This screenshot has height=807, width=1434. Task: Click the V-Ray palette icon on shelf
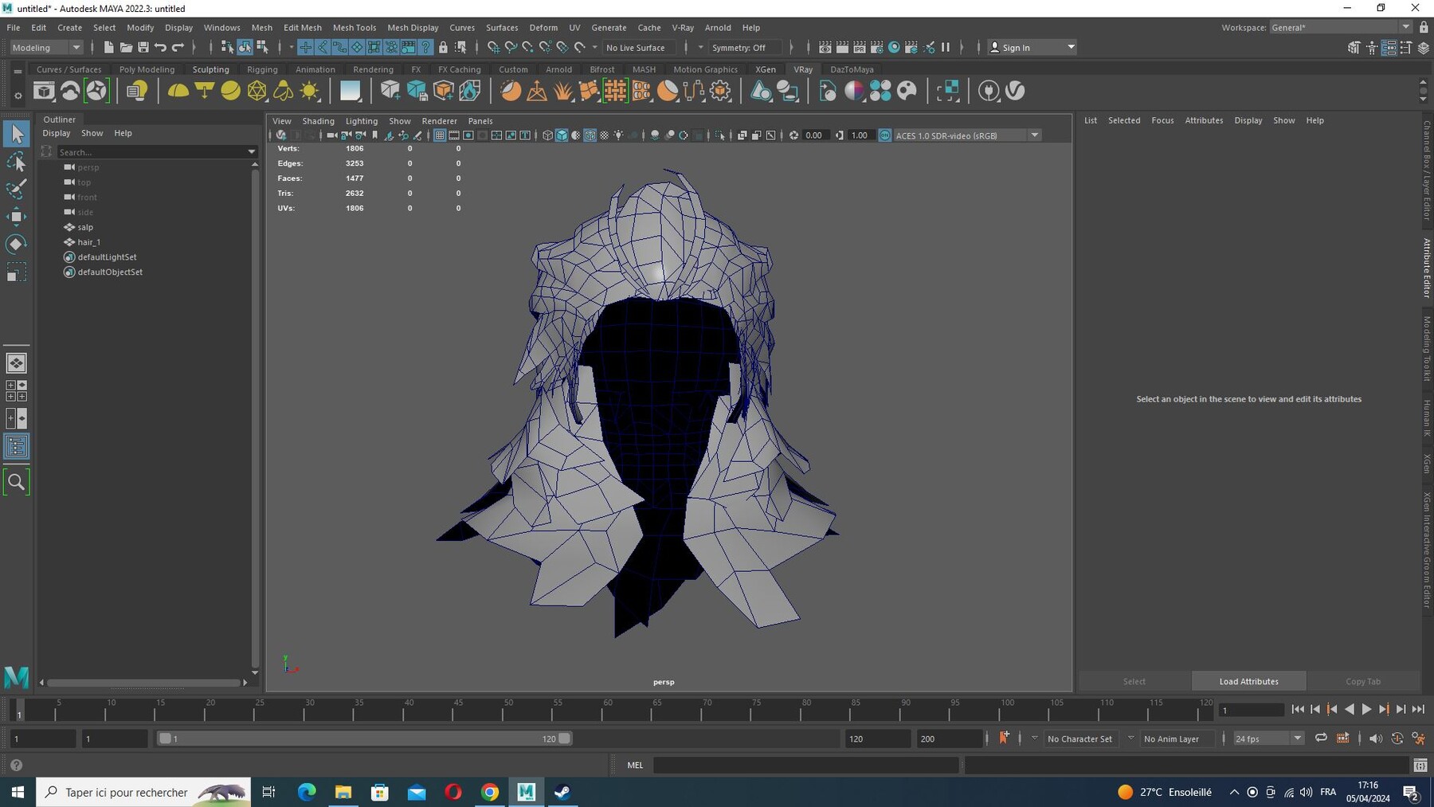[x=907, y=91]
